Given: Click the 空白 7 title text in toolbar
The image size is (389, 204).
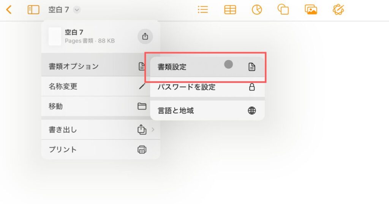Looking at the screenshot, I should (59, 10).
